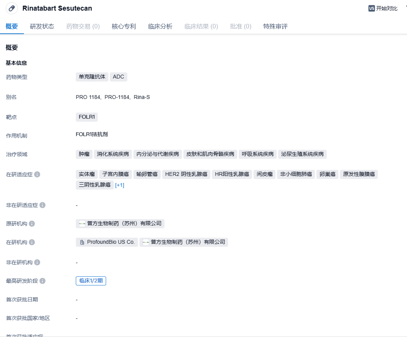Screen dimensions: 407x337
Task: Click info icon beside 在研机构
Action: point(32,242)
